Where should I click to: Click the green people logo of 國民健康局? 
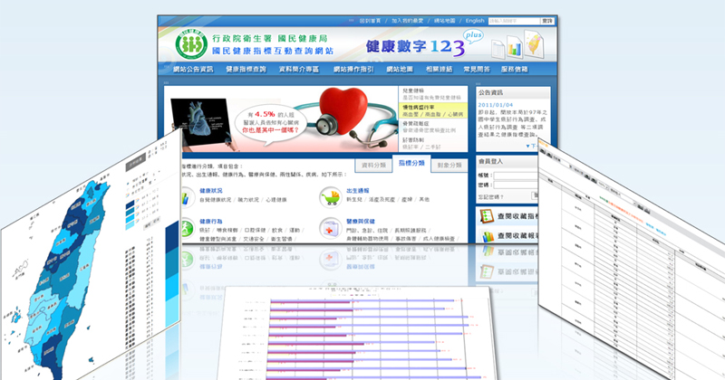coord(191,44)
